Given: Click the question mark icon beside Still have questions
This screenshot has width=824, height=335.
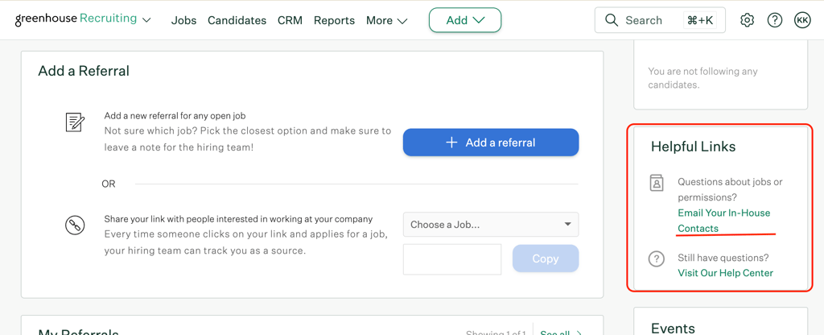Looking at the screenshot, I should (657, 258).
